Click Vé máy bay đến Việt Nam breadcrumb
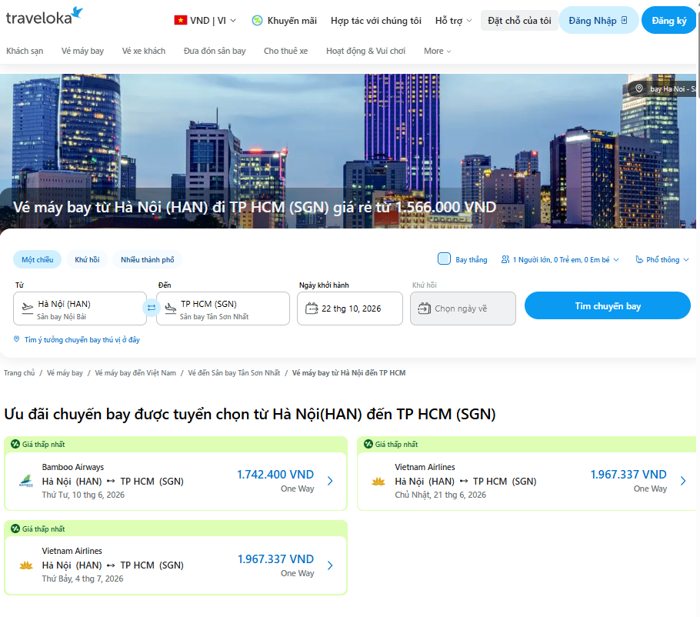700x617 pixels. coord(135,373)
